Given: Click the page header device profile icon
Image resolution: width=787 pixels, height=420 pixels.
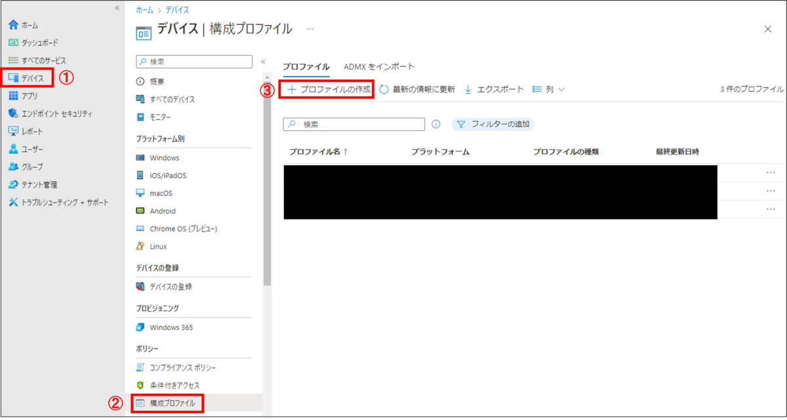Looking at the screenshot, I should [144, 32].
